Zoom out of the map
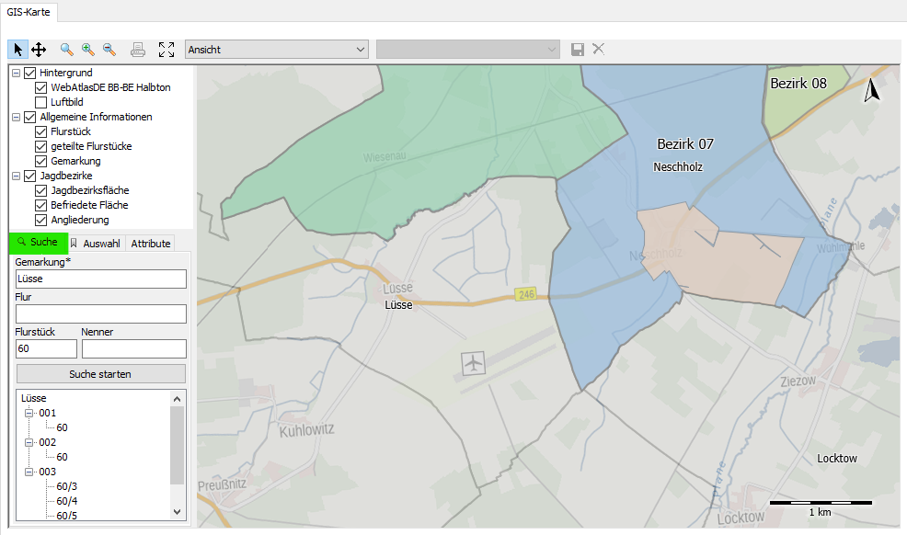 (x=109, y=50)
